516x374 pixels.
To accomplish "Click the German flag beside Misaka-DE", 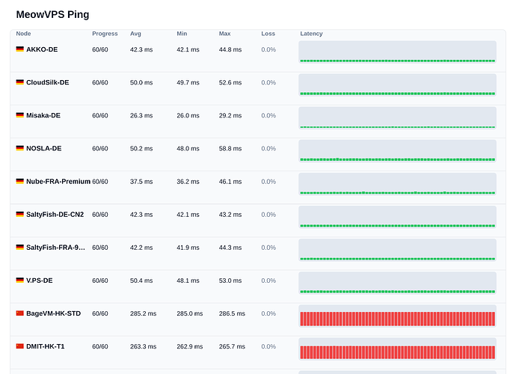I will tap(19, 115).
